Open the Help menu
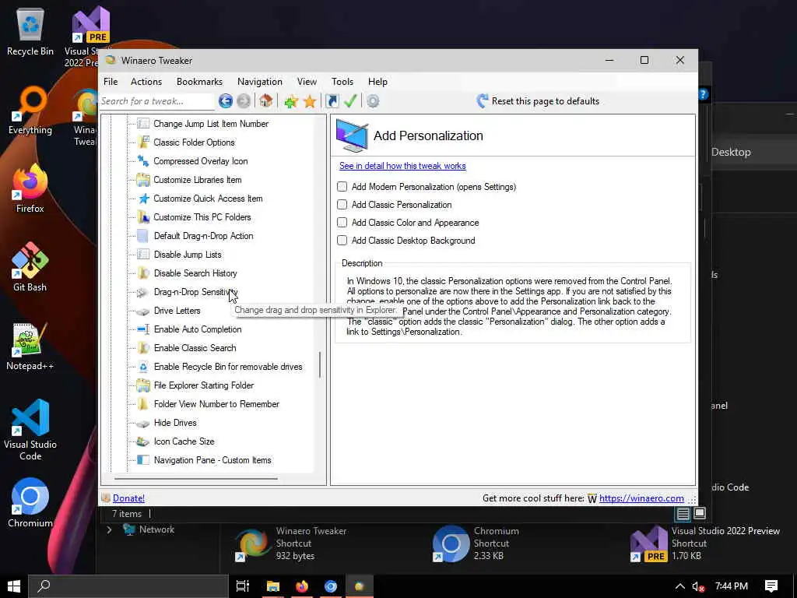 tap(377, 81)
